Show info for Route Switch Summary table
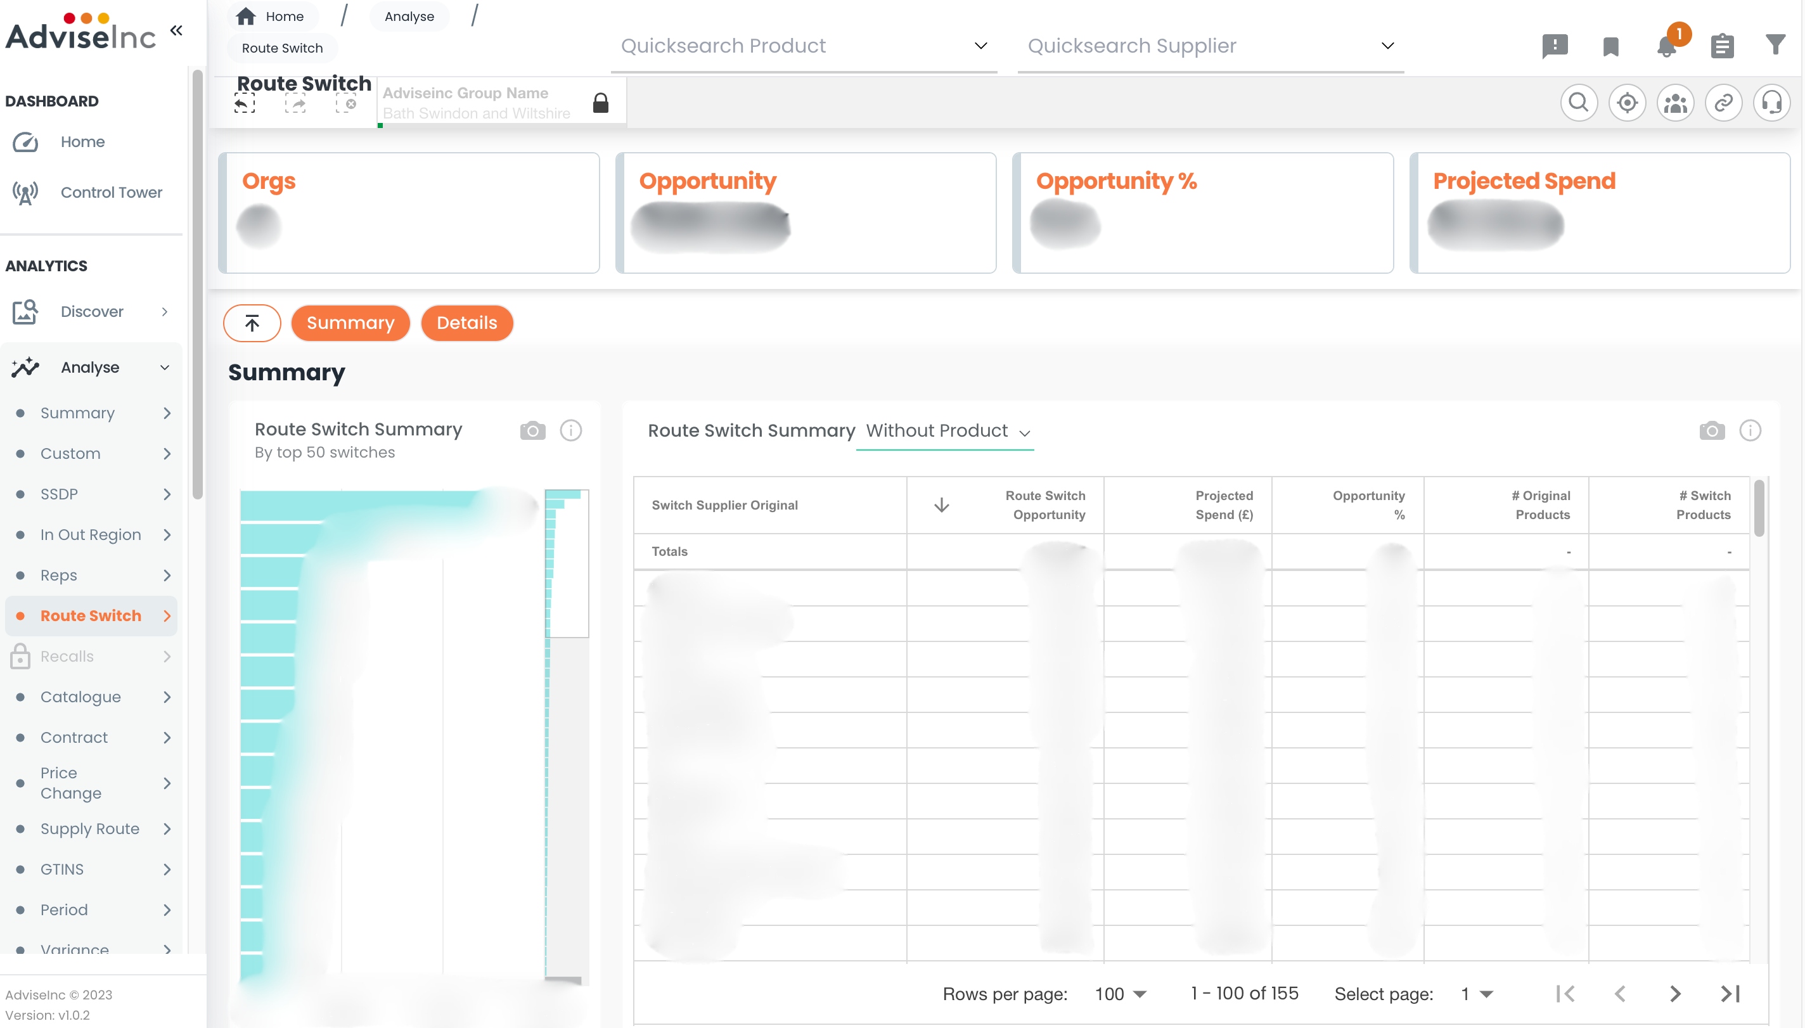Screen dimensions: 1805x1028 (1750, 431)
